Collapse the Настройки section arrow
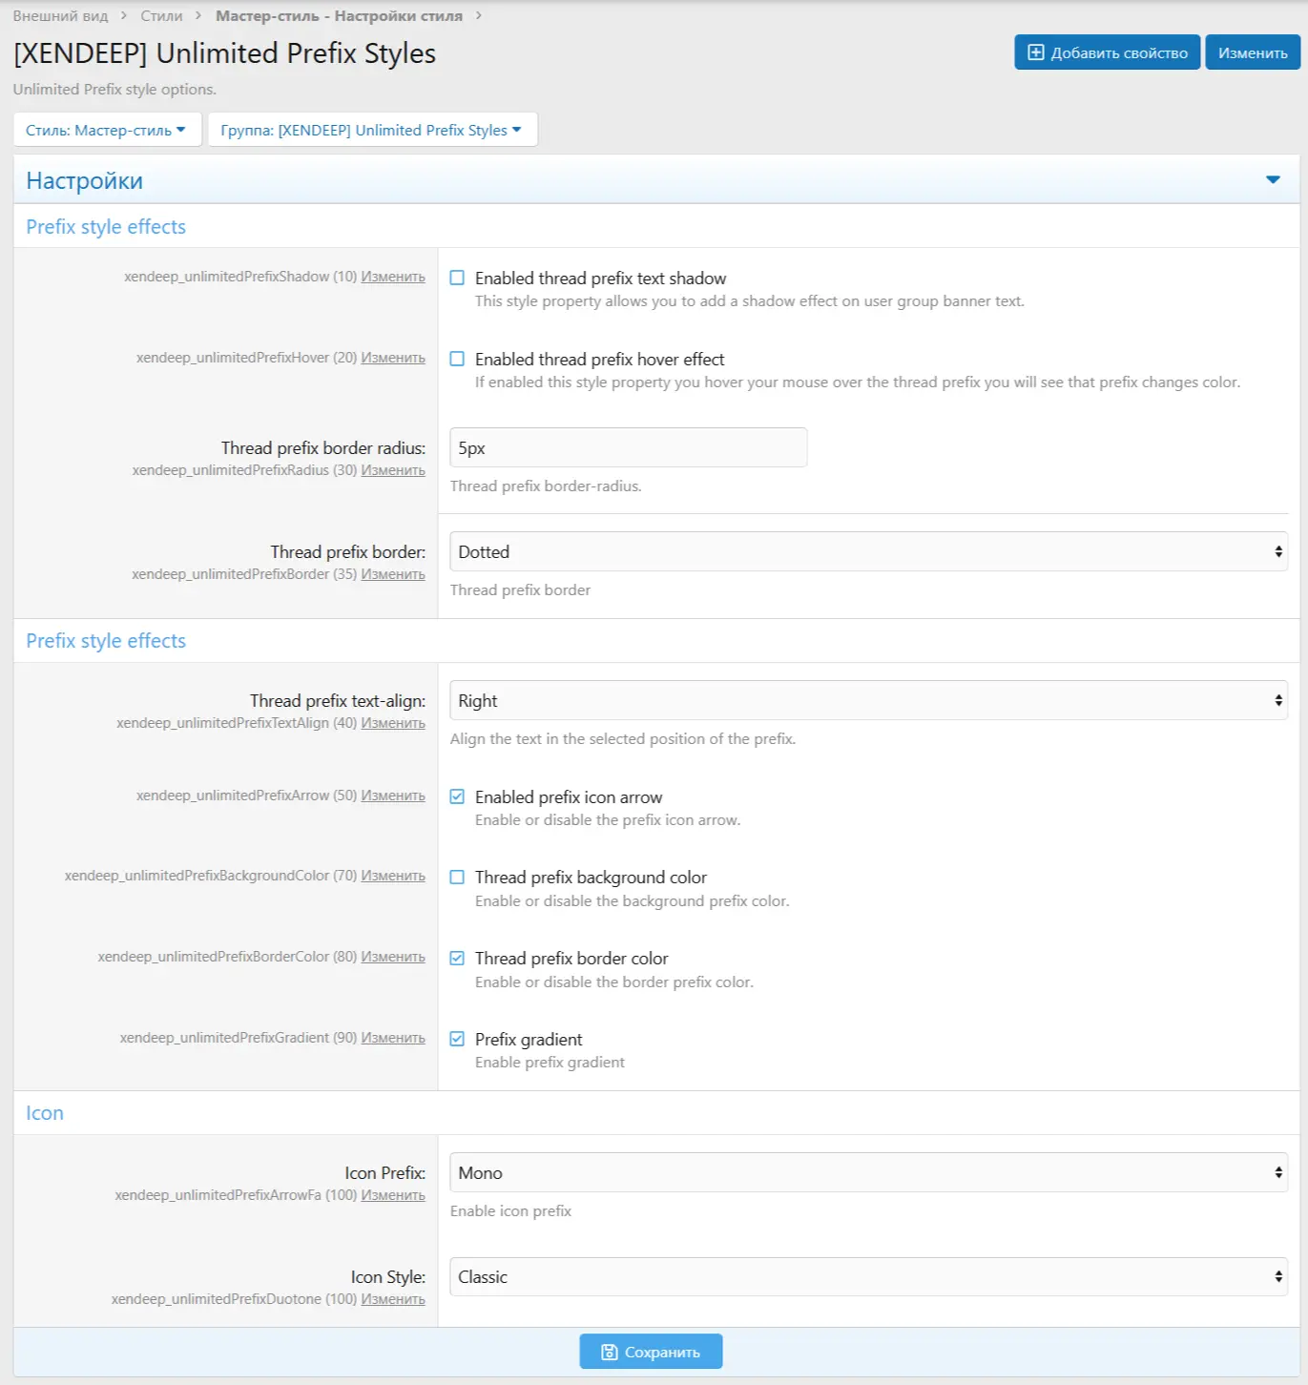This screenshot has height=1385, width=1308. point(1272,180)
